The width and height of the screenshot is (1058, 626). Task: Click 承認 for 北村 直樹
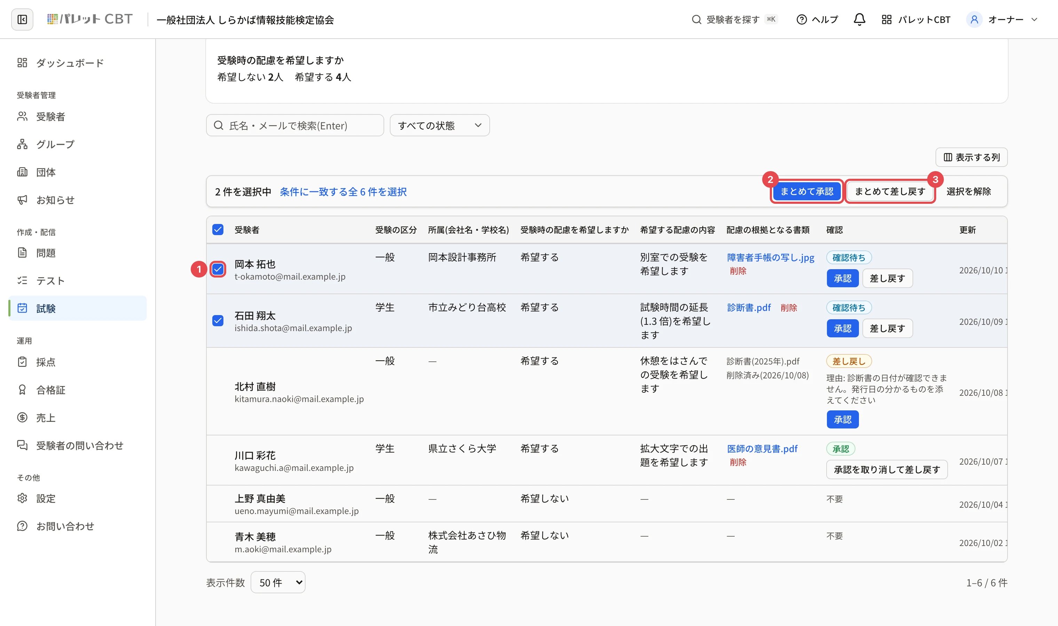(x=842, y=420)
